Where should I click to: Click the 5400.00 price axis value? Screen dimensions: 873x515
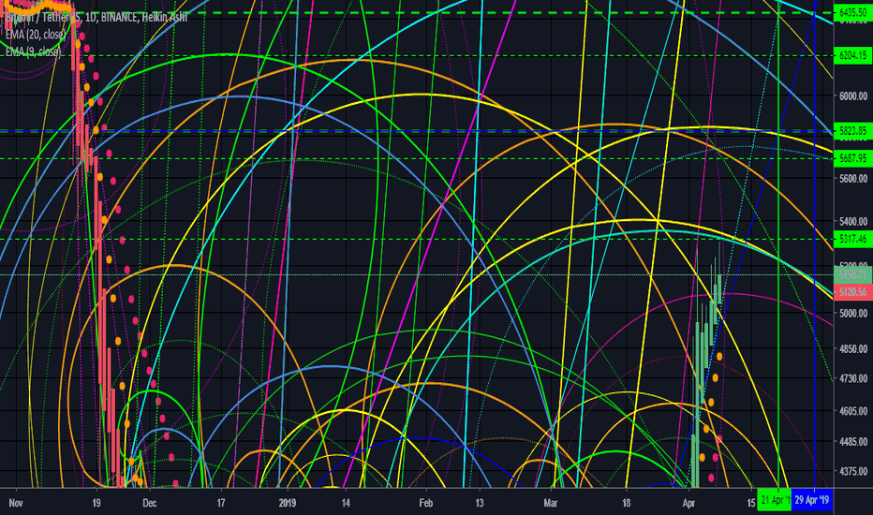853,222
